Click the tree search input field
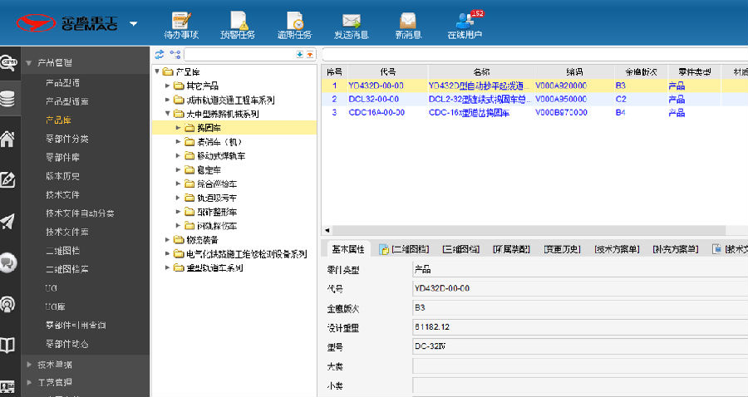 [239, 54]
